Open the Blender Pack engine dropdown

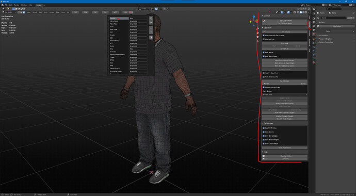click(x=285, y=94)
